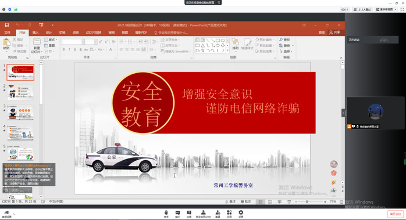
Task: Open the 聊天 chat panel
Action: coord(177,214)
